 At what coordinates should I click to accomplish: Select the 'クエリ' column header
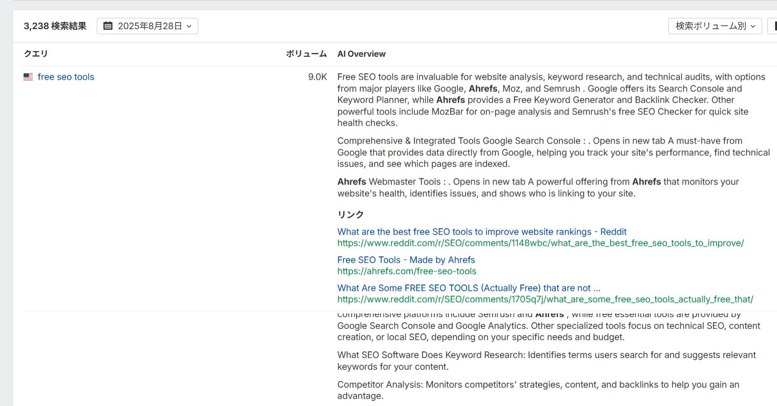click(35, 54)
